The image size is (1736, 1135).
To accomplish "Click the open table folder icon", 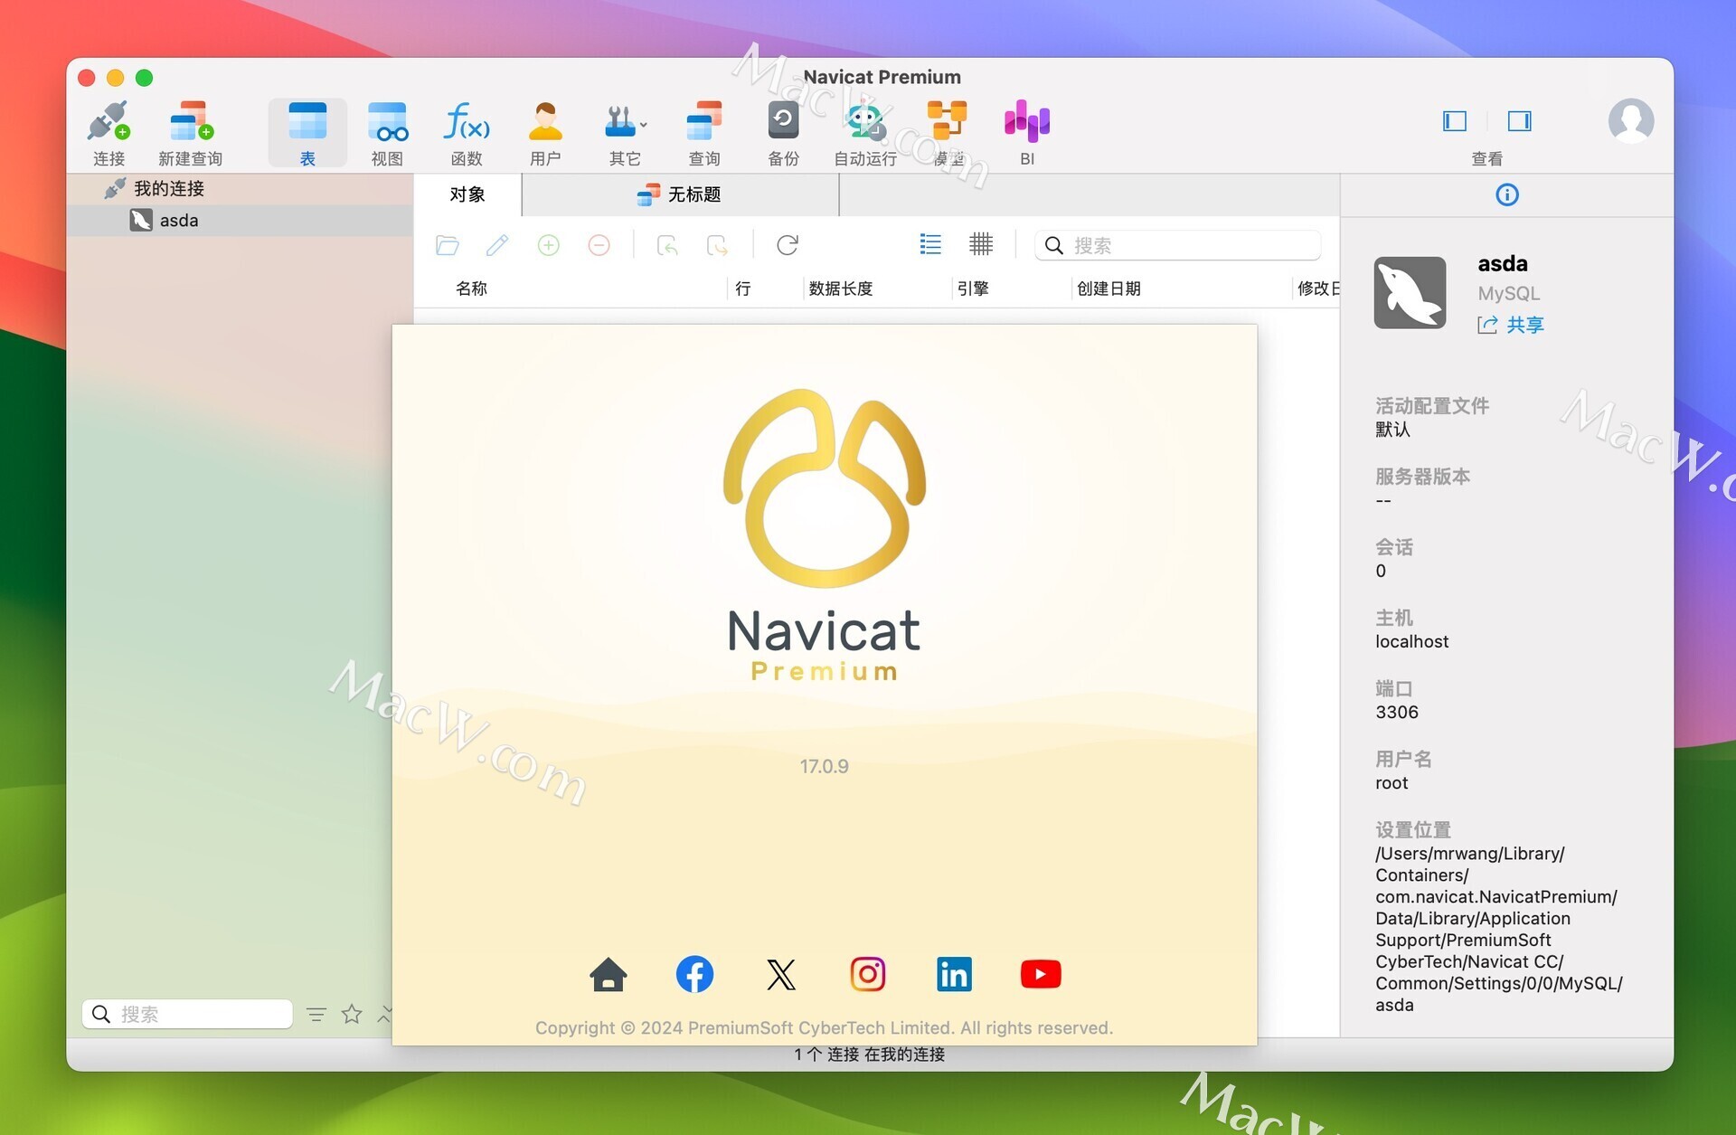I will 448,245.
